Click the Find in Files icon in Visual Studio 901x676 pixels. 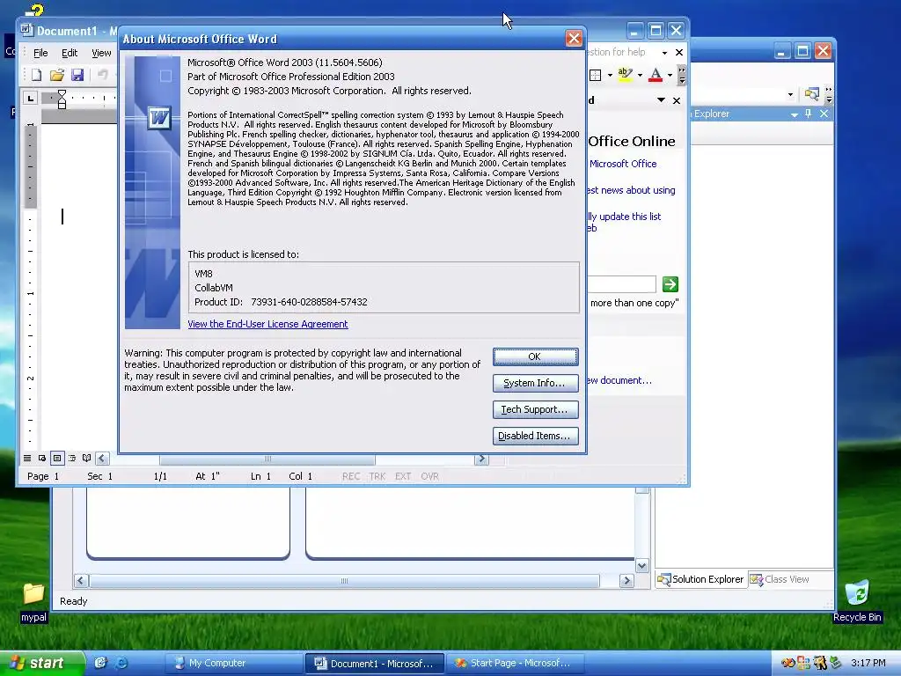coord(811,93)
